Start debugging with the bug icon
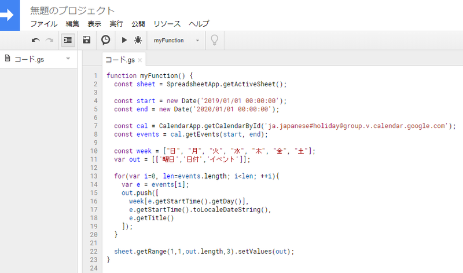Viewport: 463px width, 273px height. point(138,40)
